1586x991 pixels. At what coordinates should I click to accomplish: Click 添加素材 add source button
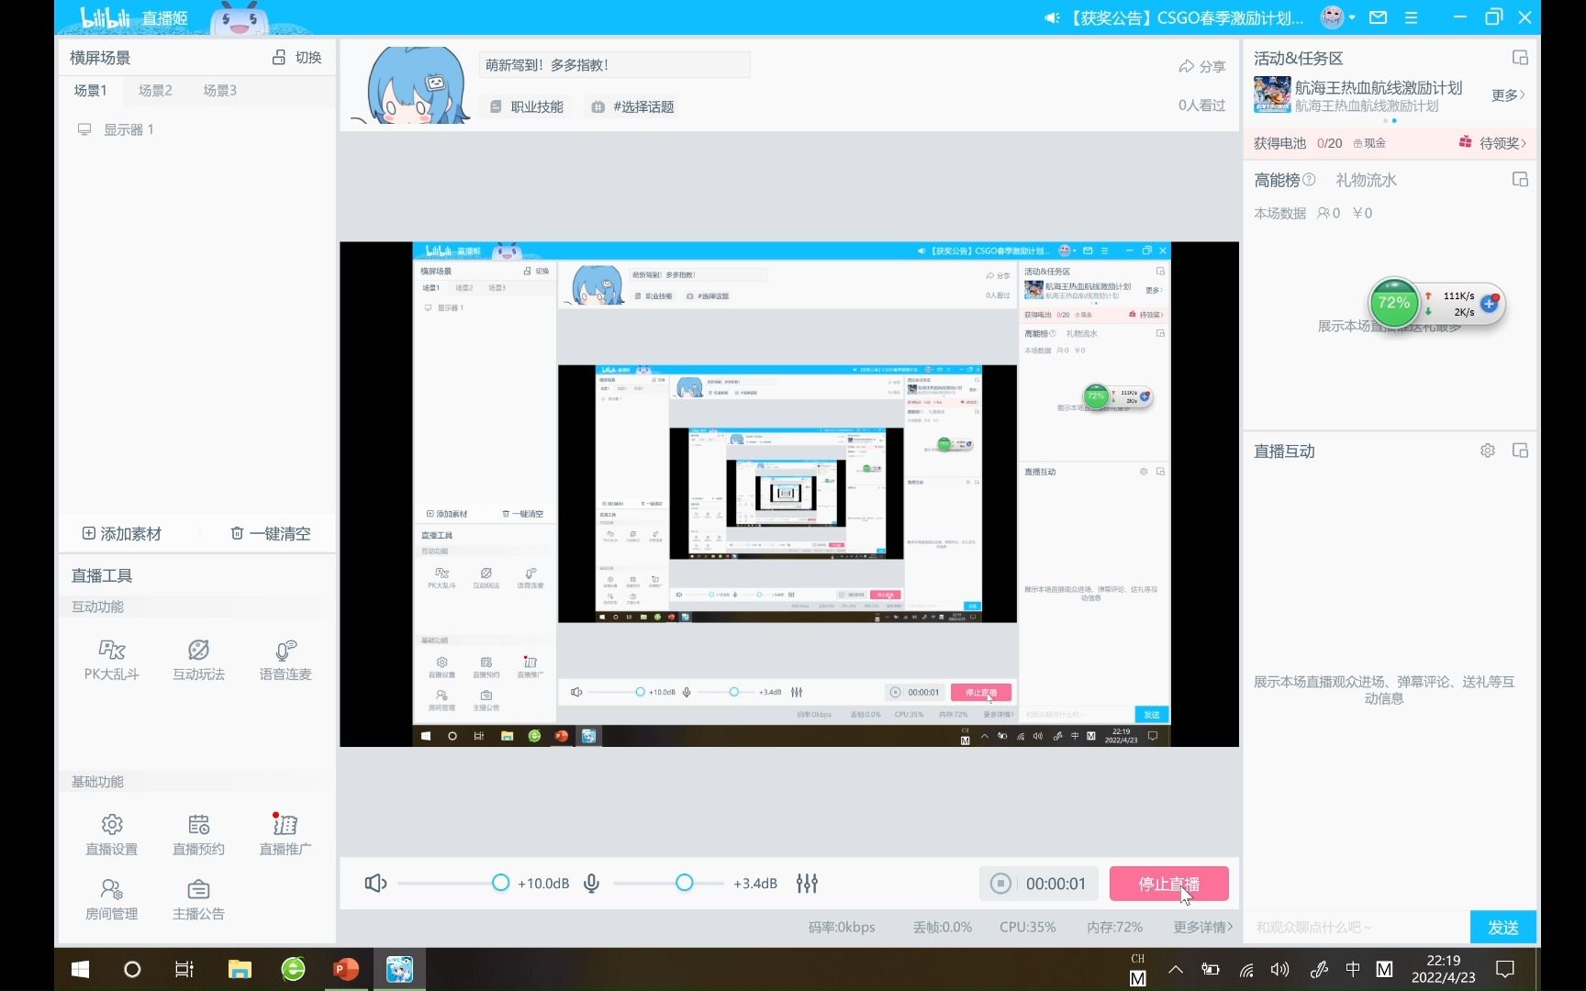click(121, 533)
